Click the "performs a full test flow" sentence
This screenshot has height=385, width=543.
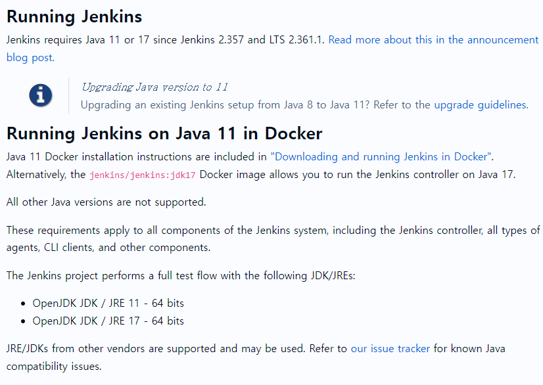[x=181, y=276]
